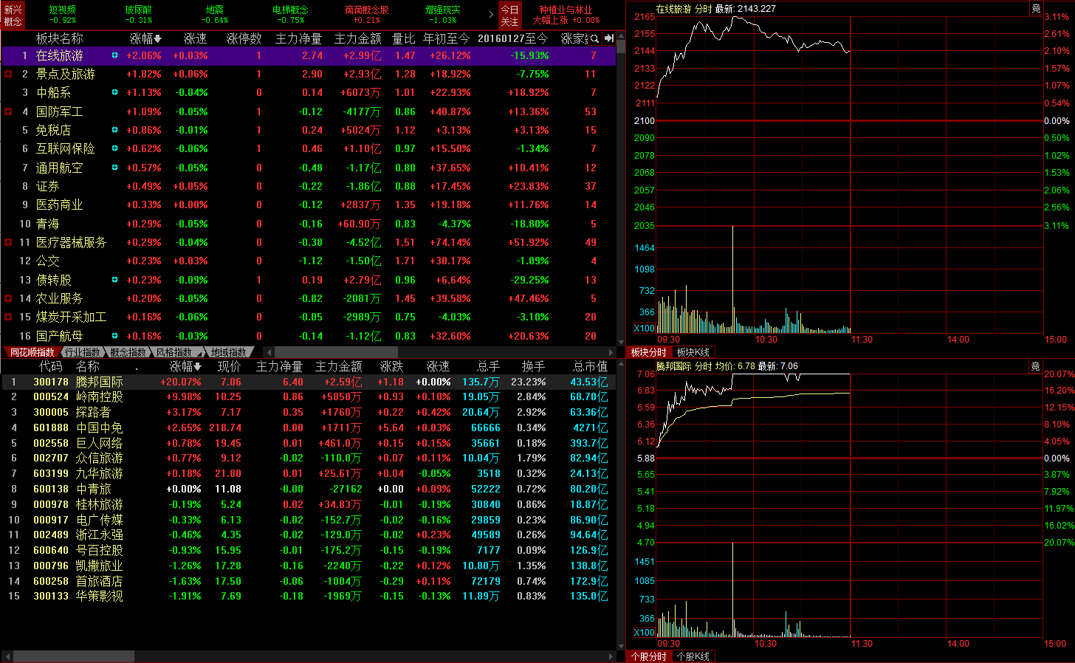Switch to the 概念指数 tab
This screenshot has width=1075, height=663.
128,352
